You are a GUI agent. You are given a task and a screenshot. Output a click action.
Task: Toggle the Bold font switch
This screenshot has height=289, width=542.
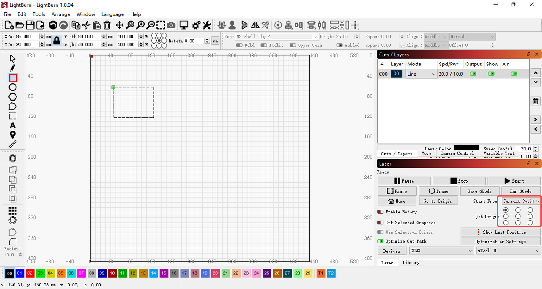tap(239, 45)
